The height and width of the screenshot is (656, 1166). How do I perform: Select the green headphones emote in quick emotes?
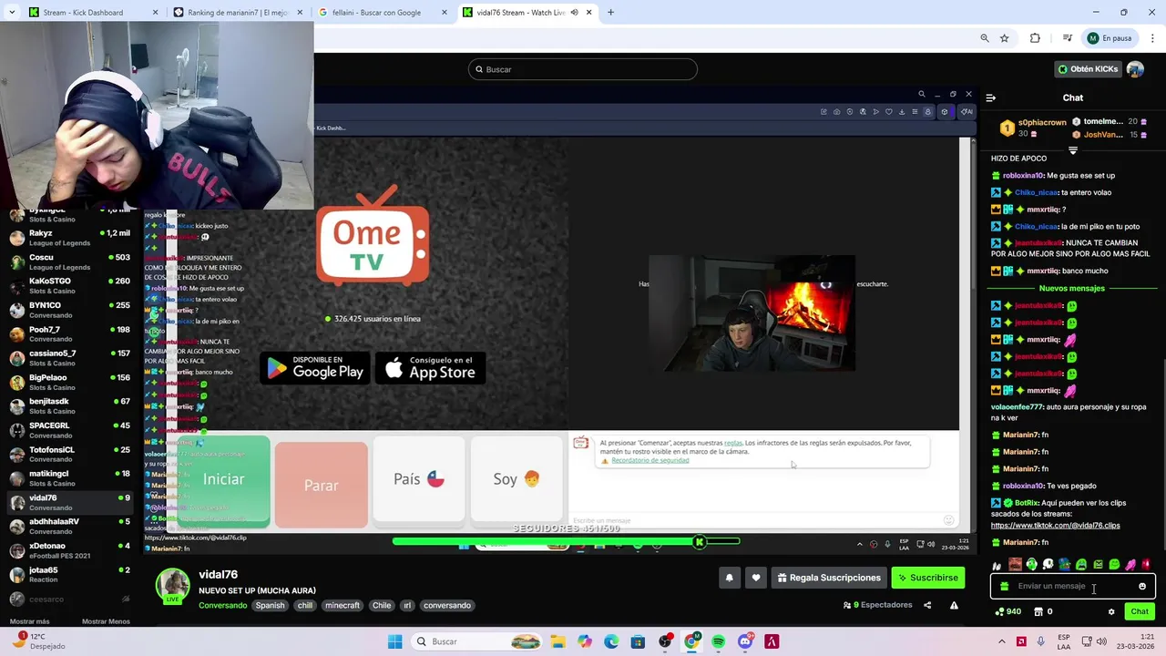click(1032, 564)
